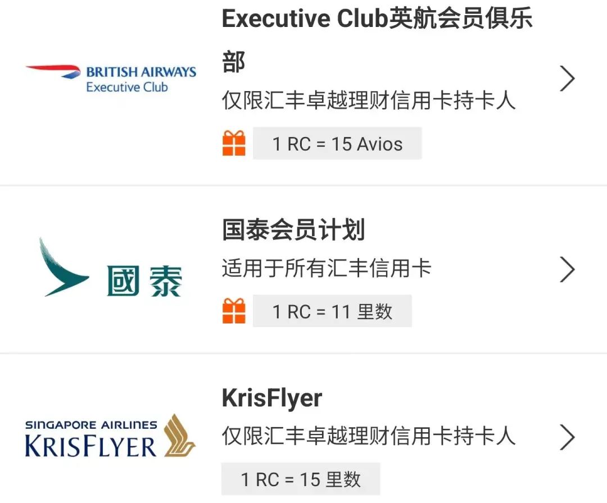This screenshot has width=607, height=503.
Task: Click the blue BRITISH AIRWAYS wordmark
Action: point(141,72)
